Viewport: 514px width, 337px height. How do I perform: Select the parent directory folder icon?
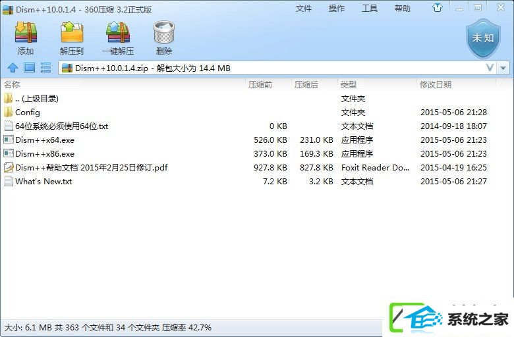tap(8, 98)
